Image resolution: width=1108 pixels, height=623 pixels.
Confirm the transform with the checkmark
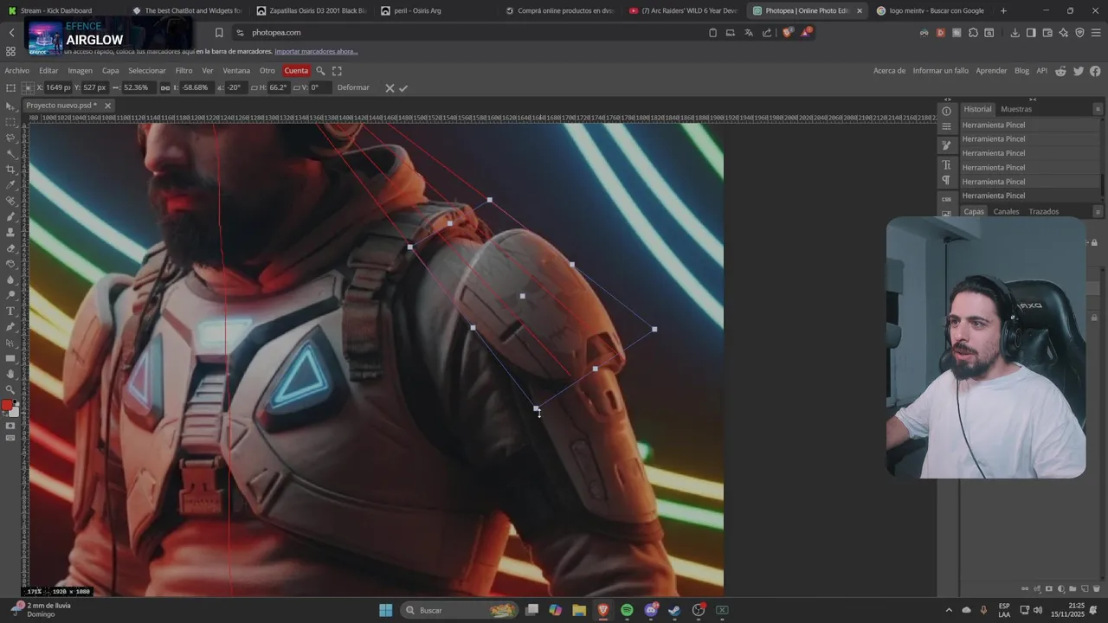click(403, 87)
